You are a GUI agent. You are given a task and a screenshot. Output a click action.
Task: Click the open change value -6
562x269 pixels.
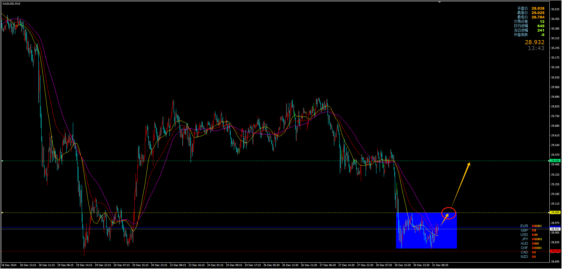(x=543, y=35)
